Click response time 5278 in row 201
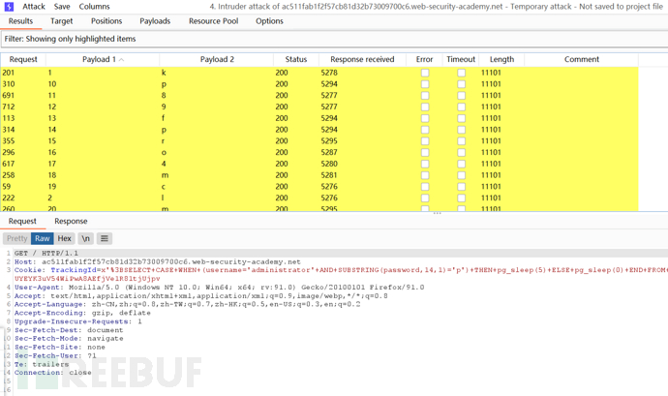Image resolution: width=668 pixels, height=396 pixels. (329, 73)
